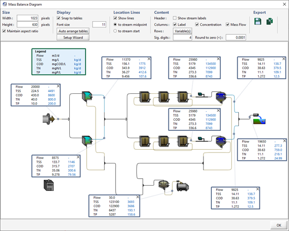This screenshot has width=289, height=231.
Task: Uncheck the Mass Flow column checkbox
Action: (x=227, y=24)
